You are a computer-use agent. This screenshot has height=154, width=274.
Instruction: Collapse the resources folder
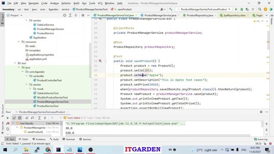click(19, 42)
